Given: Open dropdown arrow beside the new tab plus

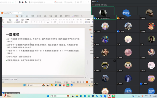Looking at the screenshot, I should [25, 13].
